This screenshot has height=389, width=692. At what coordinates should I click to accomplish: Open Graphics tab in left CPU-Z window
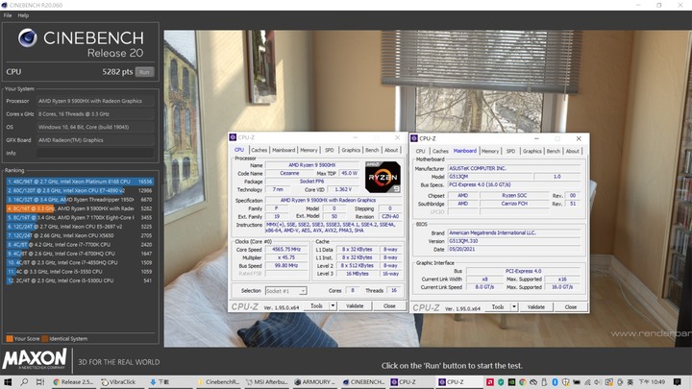pos(351,150)
